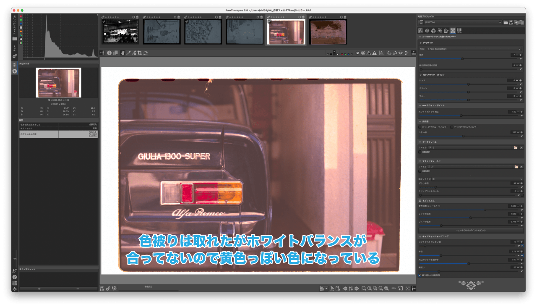Screen dimensions: 537x307
Task: Toggle clipped highlight warning triangle
Action: click(x=374, y=53)
